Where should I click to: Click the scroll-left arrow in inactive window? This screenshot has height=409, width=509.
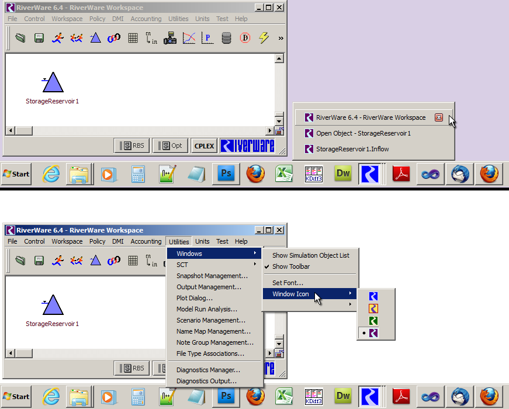pos(11,130)
